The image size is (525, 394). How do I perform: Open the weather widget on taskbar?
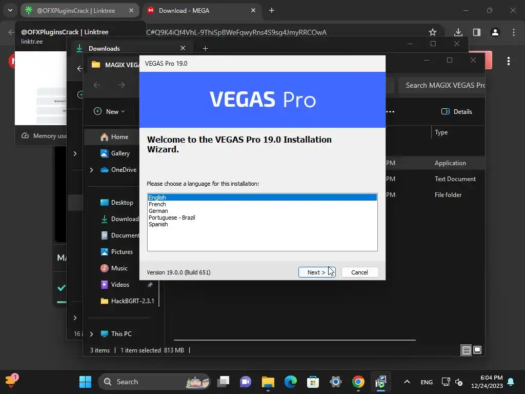click(x=12, y=380)
